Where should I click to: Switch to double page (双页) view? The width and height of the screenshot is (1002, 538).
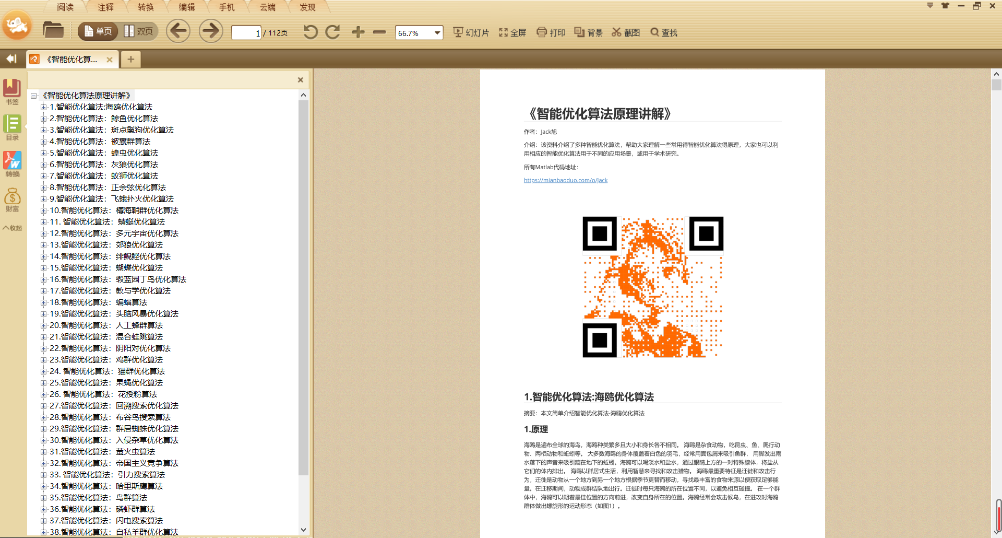tap(139, 31)
